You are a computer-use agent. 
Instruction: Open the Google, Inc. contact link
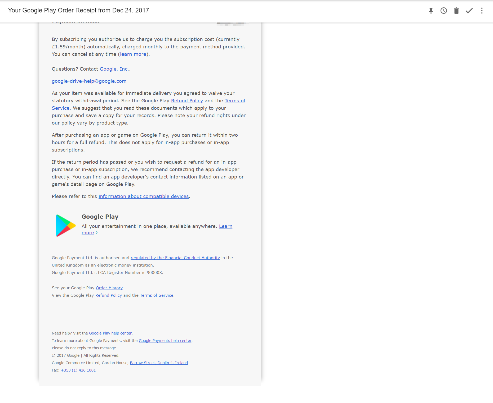tap(114, 69)
